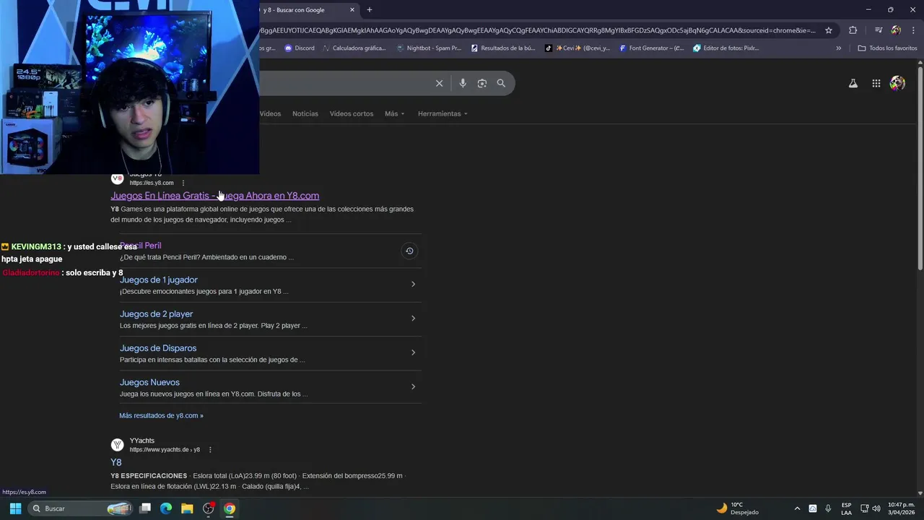Open Discord bookmark
Viewport: 924px width, 520px height.
tap(300, 48)
